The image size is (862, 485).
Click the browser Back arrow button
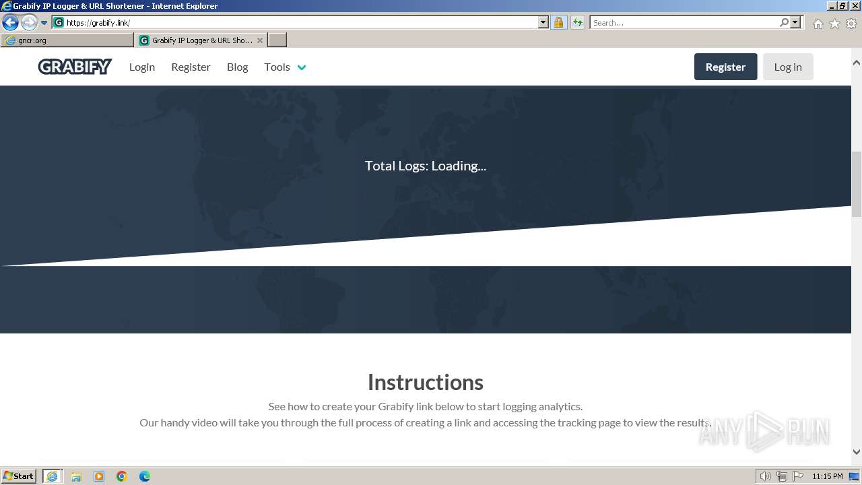[x=10, y=22]
